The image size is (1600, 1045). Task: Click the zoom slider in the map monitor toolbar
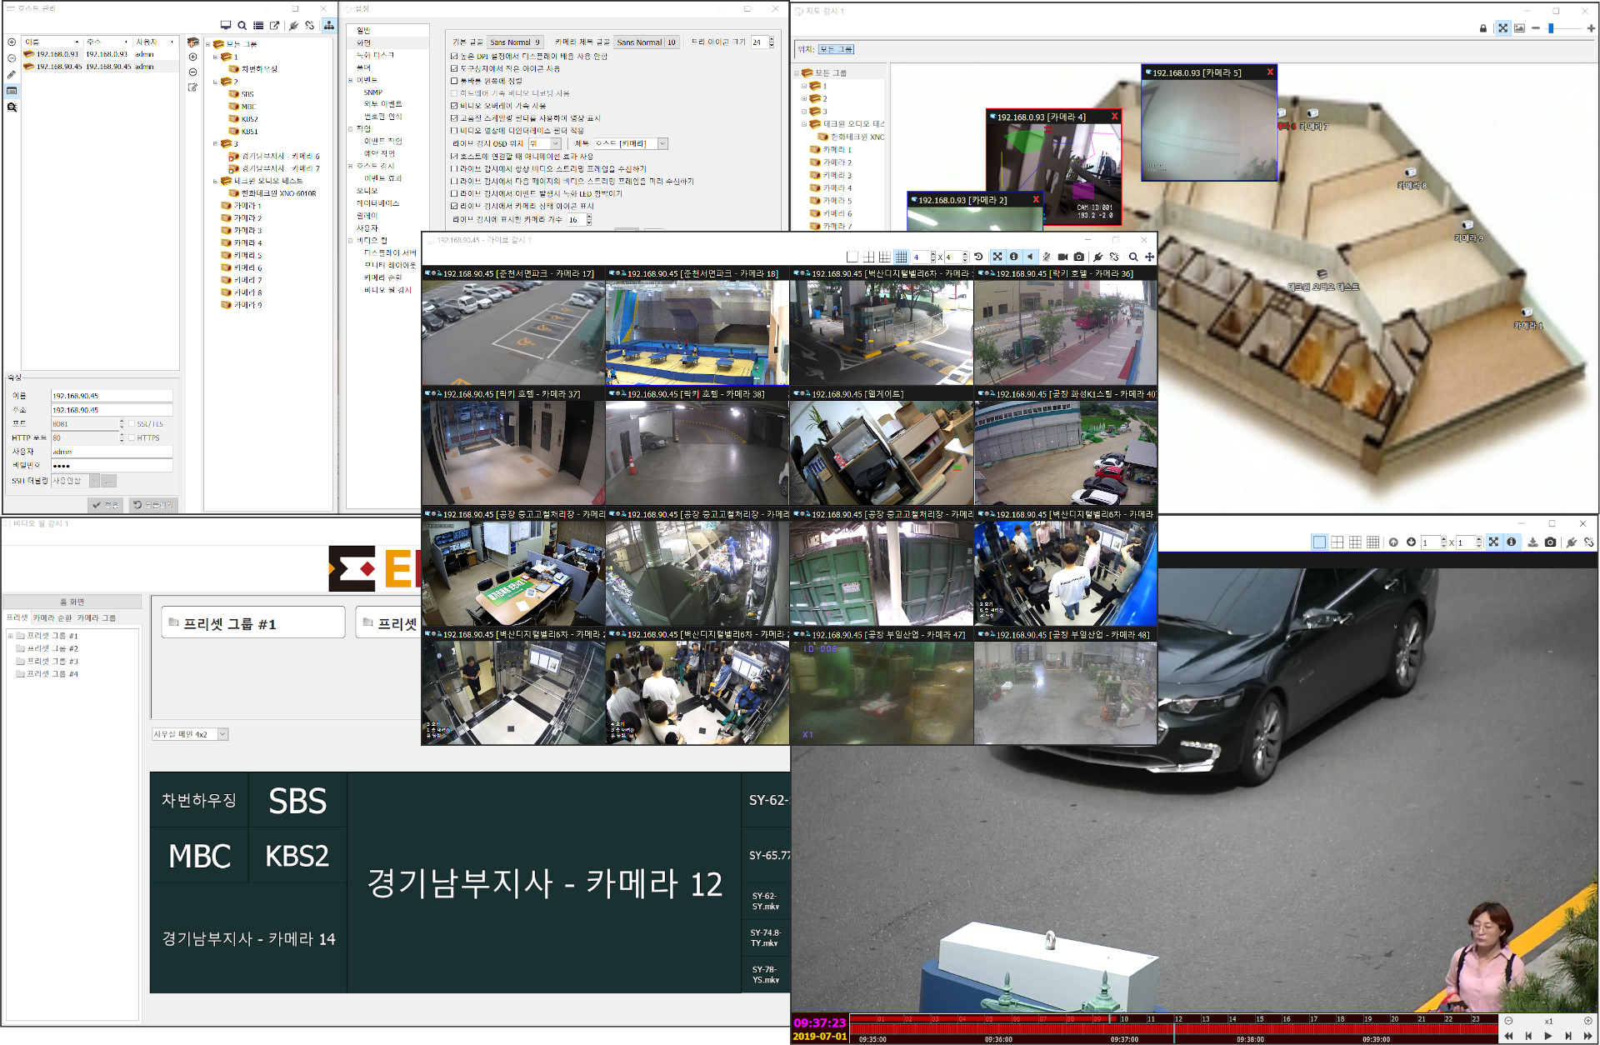1552,28
